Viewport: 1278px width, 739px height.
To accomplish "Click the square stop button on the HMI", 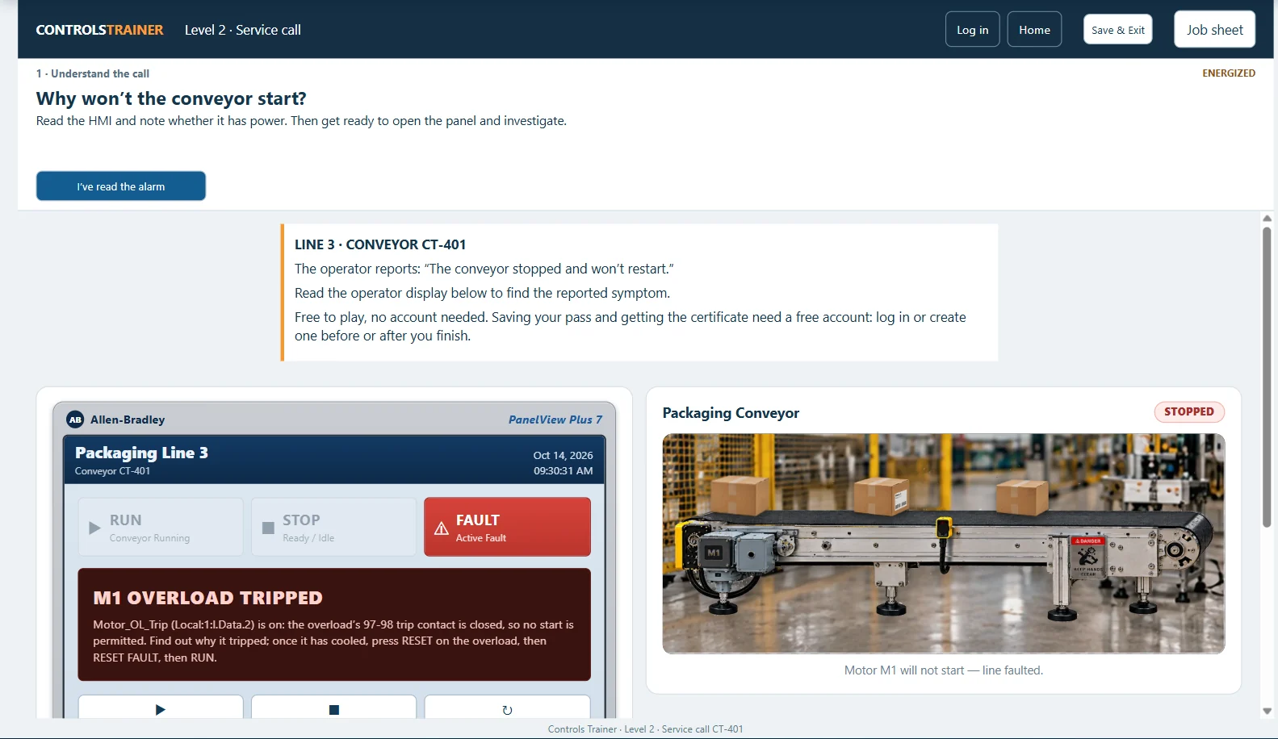I will [x=333, y=707].
